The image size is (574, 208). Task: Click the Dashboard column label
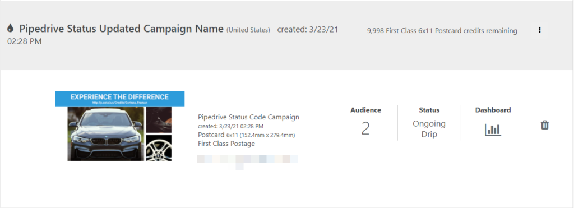493,110
